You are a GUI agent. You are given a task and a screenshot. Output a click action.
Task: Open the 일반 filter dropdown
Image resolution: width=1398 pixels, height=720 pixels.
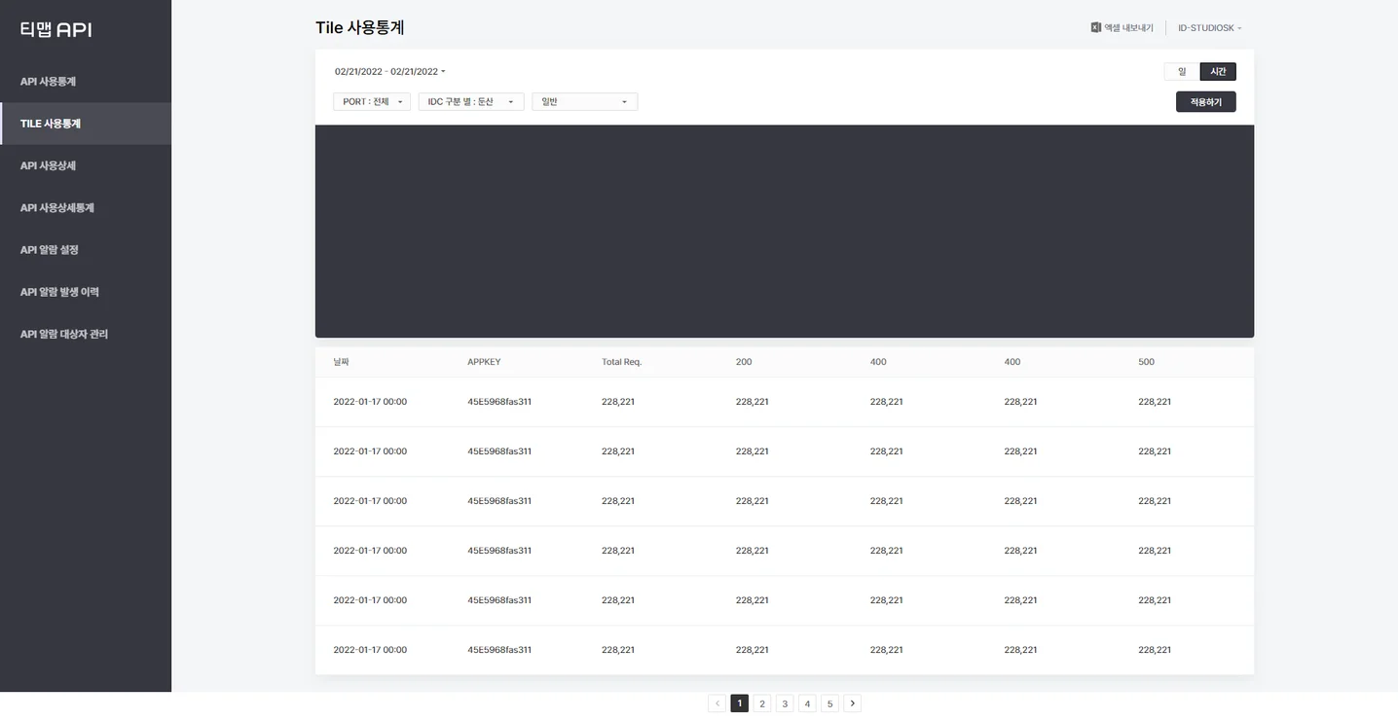[584, 101]
